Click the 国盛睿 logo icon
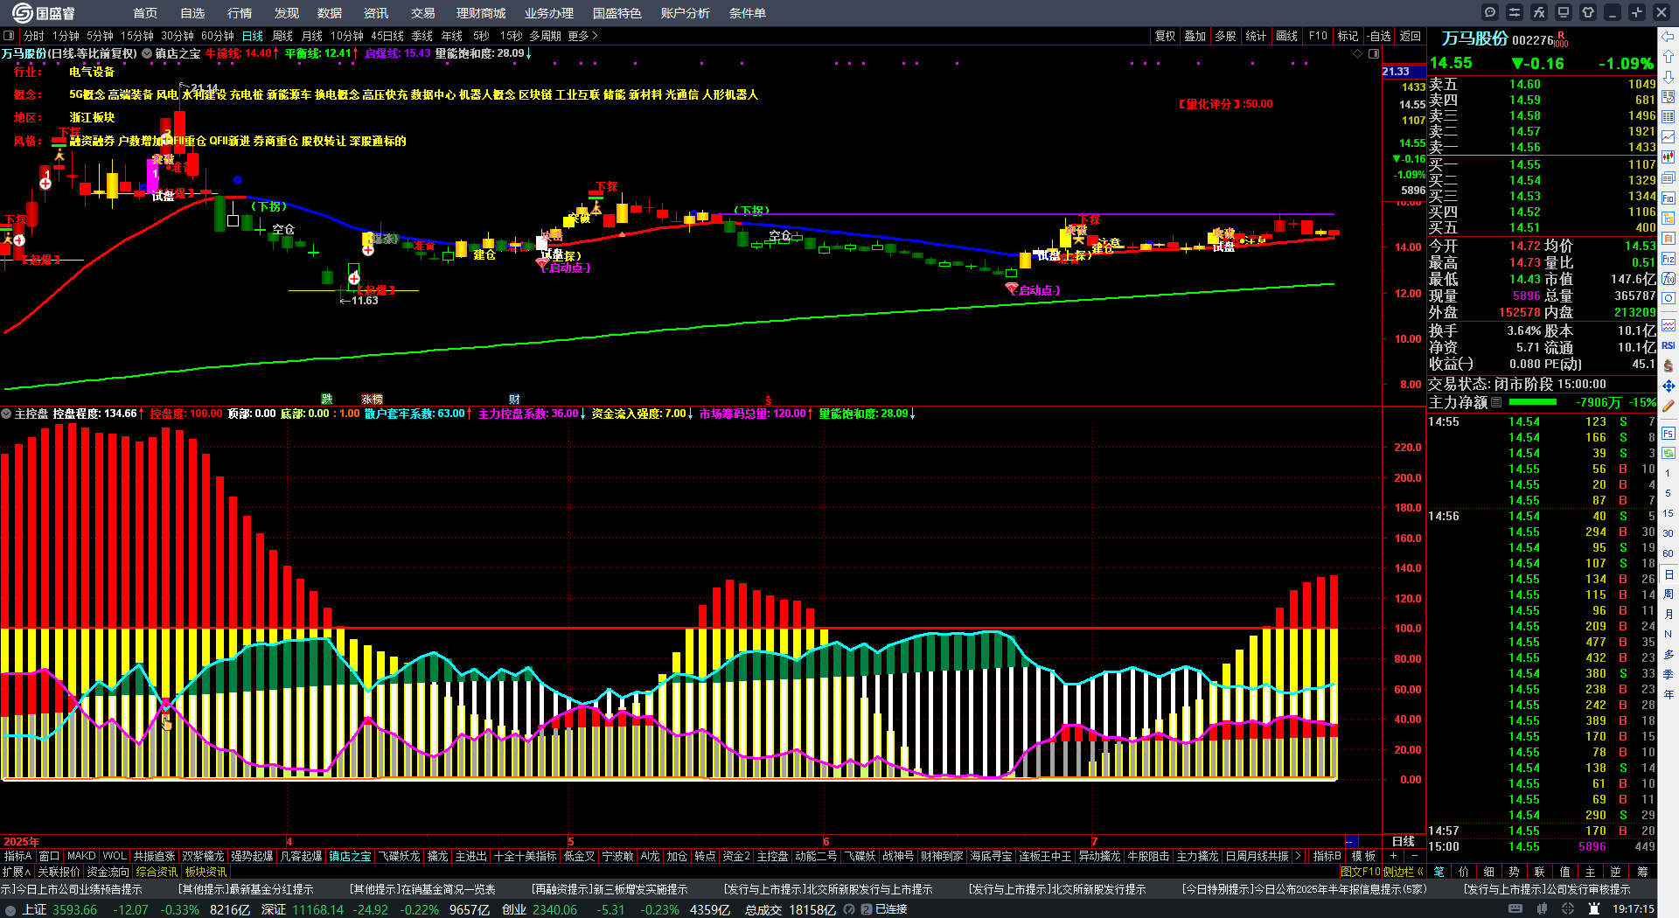This screenshot has height=918, width=1679. [22, 12]
